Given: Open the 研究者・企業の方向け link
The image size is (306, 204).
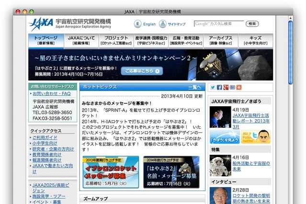Looking at the screenshot, I should [53, 149].
